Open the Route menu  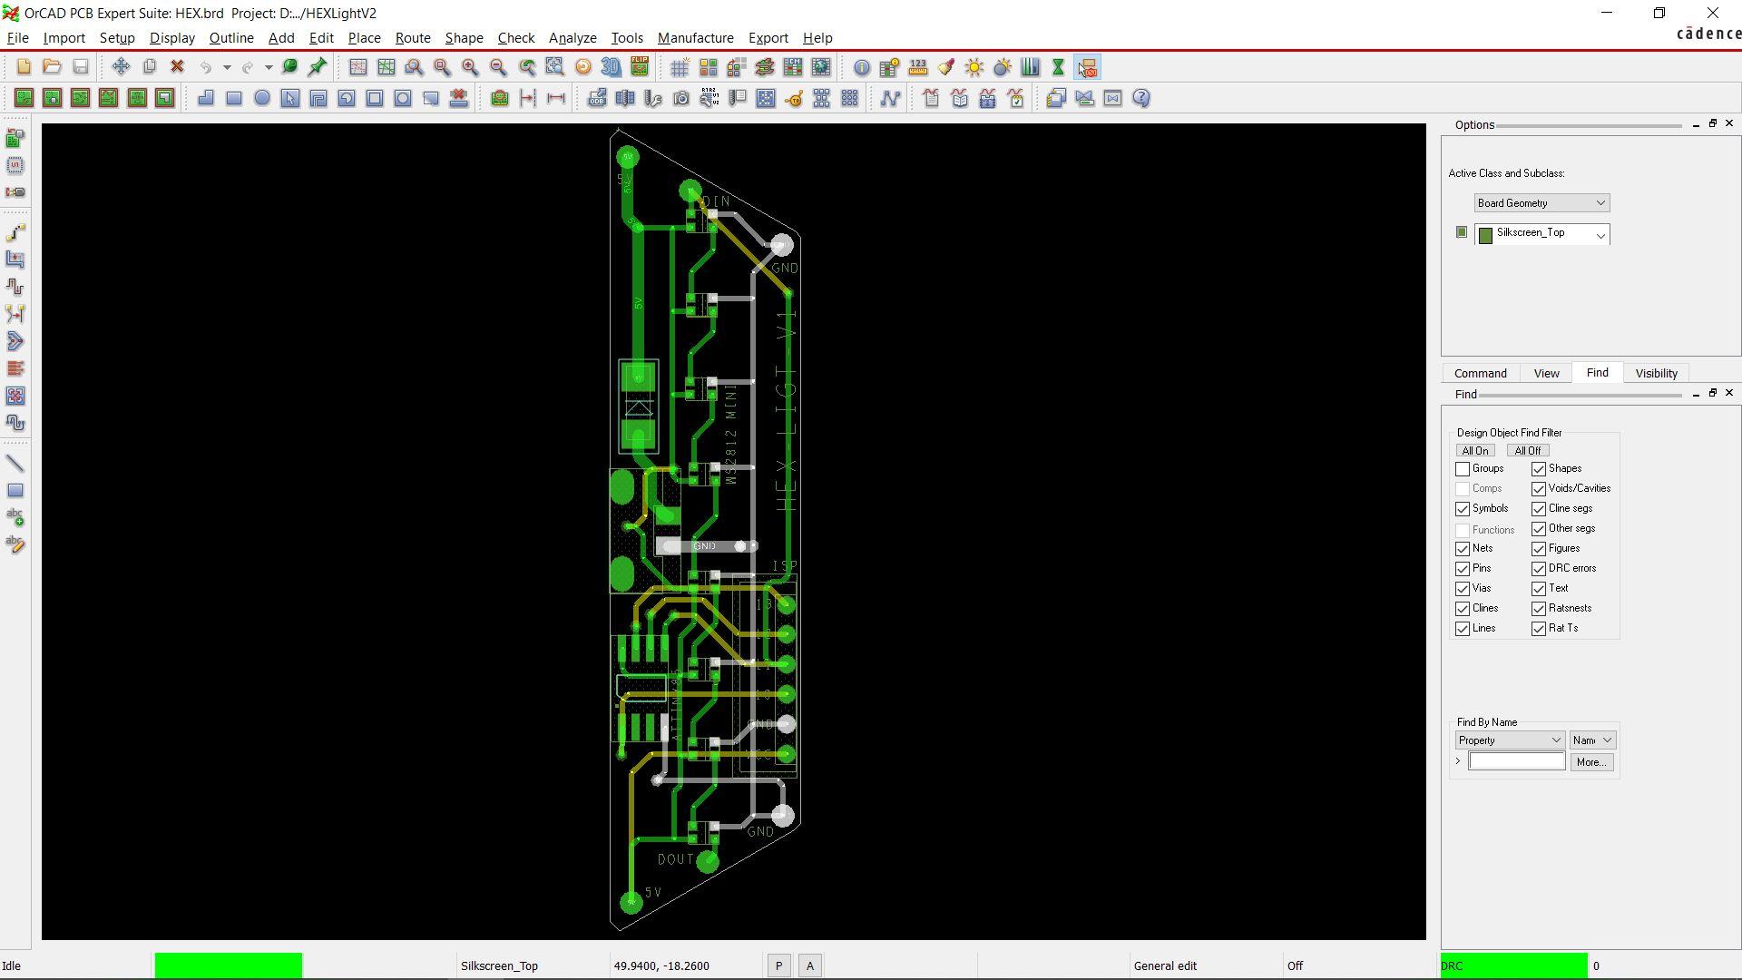tap(412, 38)
